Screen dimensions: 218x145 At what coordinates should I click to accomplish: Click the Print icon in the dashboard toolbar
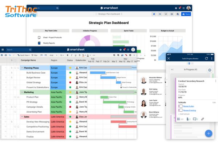(172, 14)
